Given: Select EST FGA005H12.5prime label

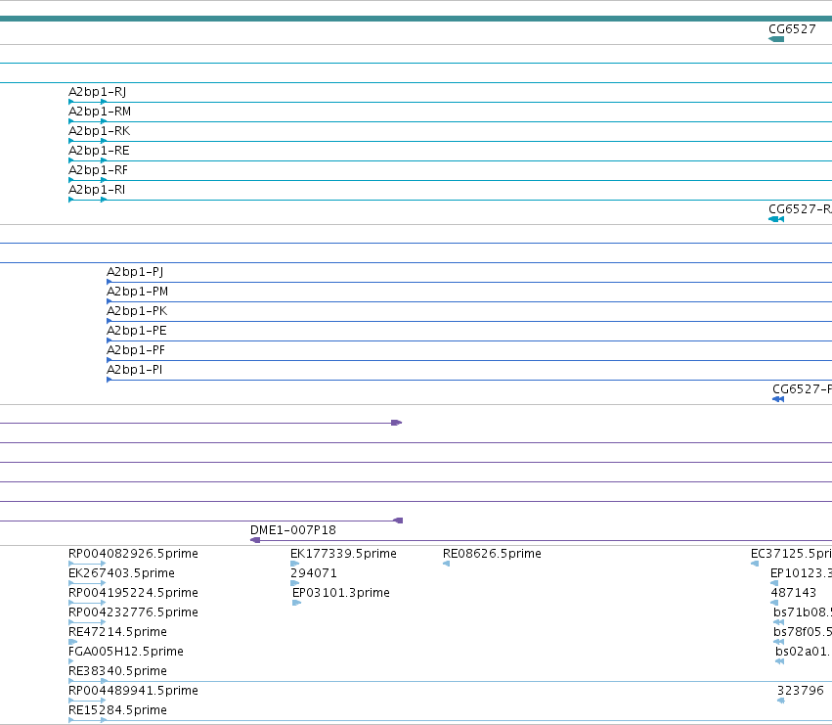Looking at the screenshot, I should [126, 652].
